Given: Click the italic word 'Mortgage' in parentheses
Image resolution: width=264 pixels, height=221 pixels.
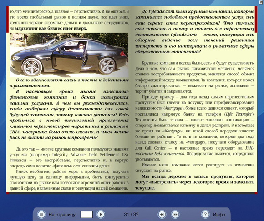Looking at the screenshot, I should tap(173, 109).
